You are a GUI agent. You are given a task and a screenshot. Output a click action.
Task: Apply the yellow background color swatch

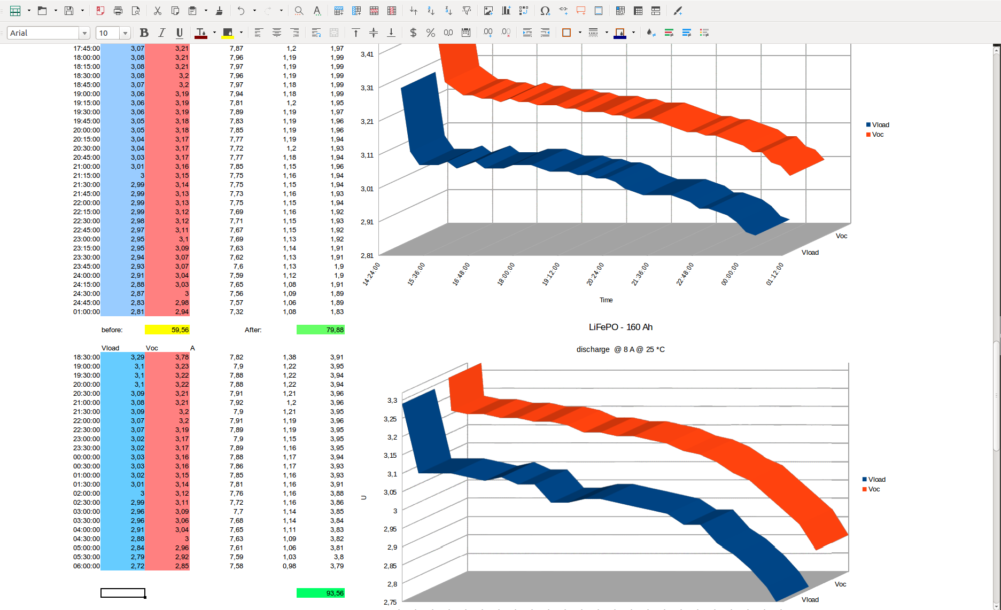click(x=228, y=33)
